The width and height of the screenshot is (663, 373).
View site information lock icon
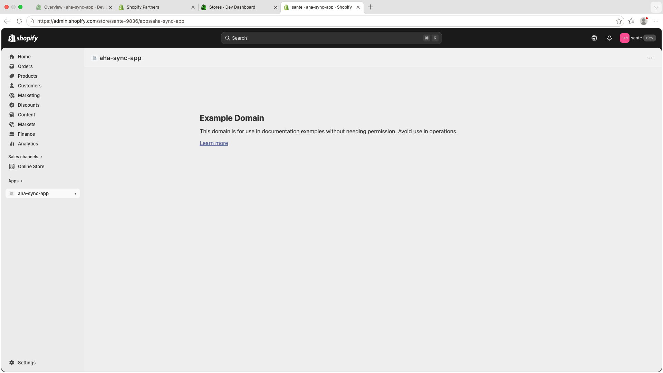click(x=32, y=21)
